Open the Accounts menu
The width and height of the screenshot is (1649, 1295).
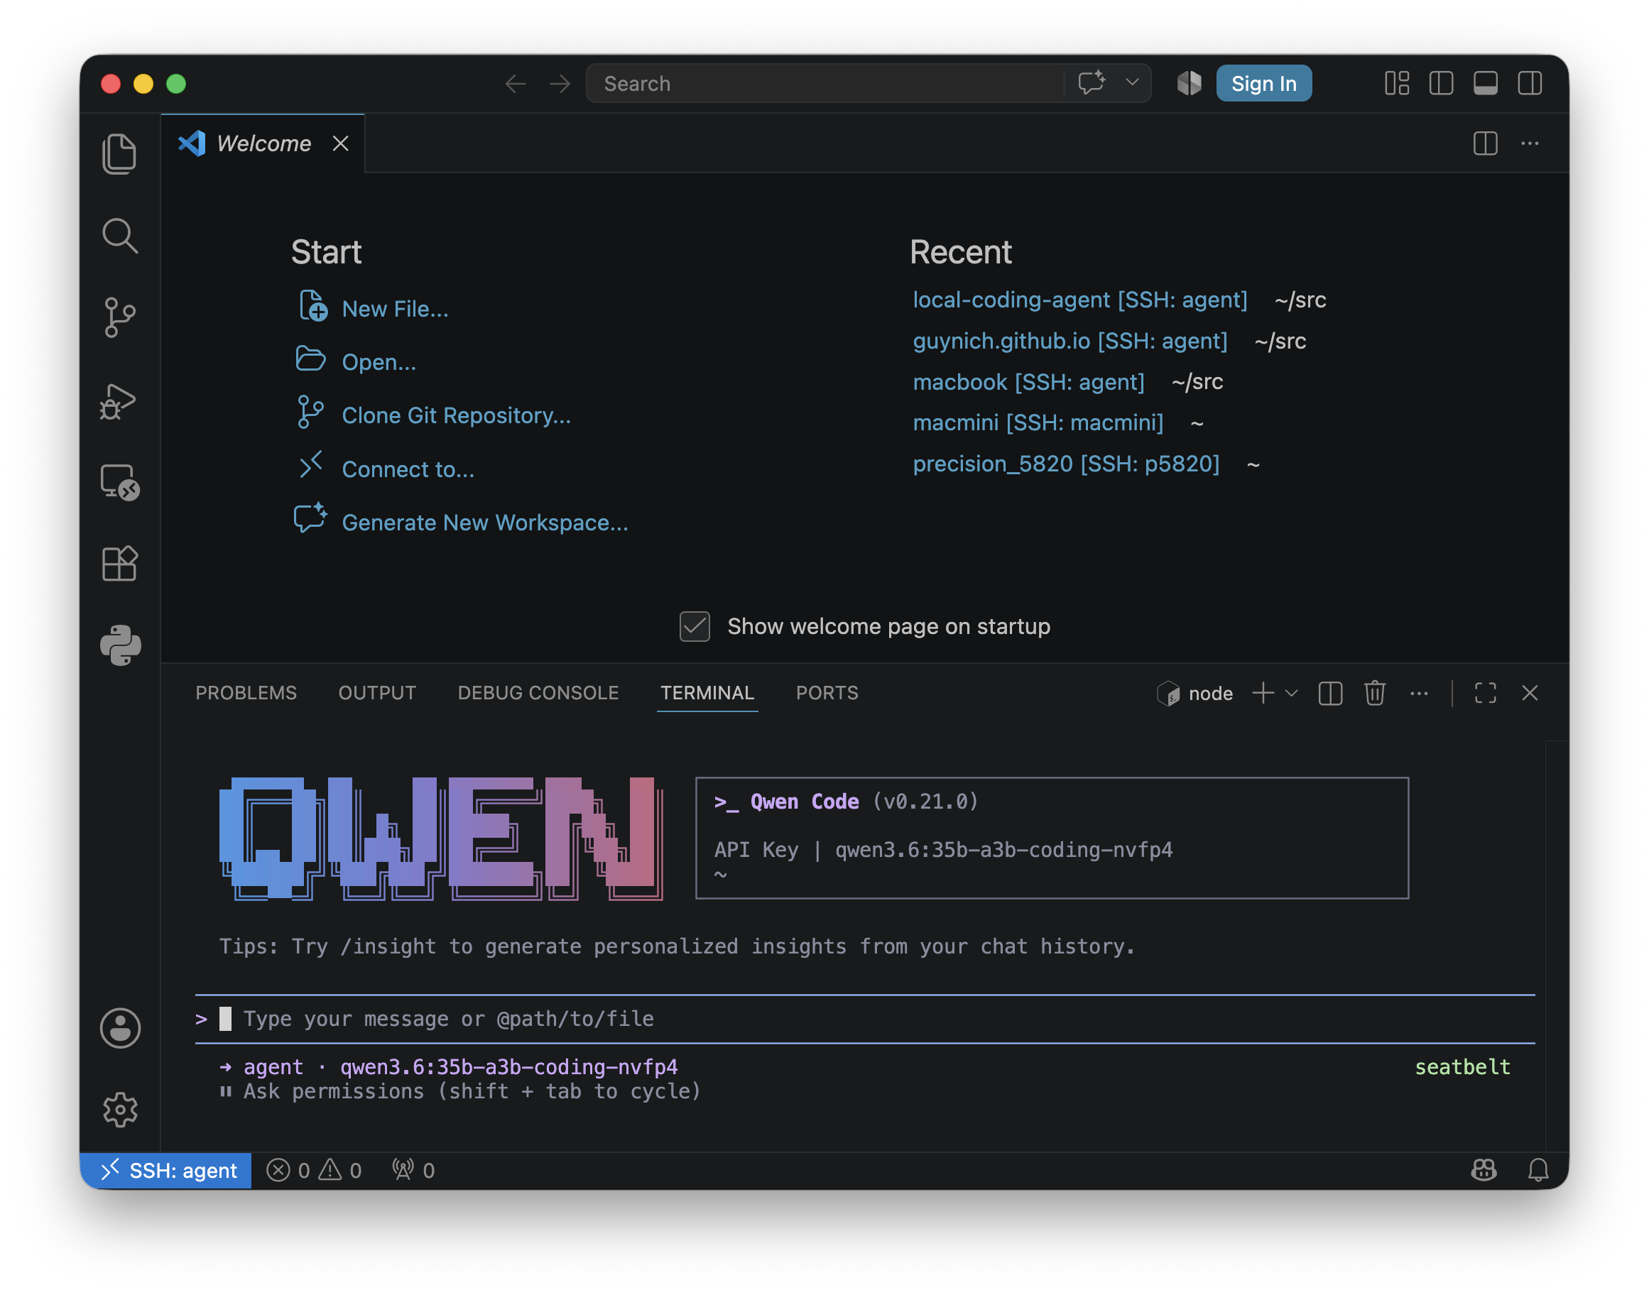coord(120,1028)
